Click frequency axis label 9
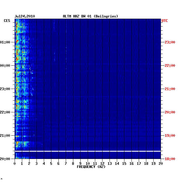Image resolution: width=184 pixels, height=182 pixels. [x=80, y=164]
